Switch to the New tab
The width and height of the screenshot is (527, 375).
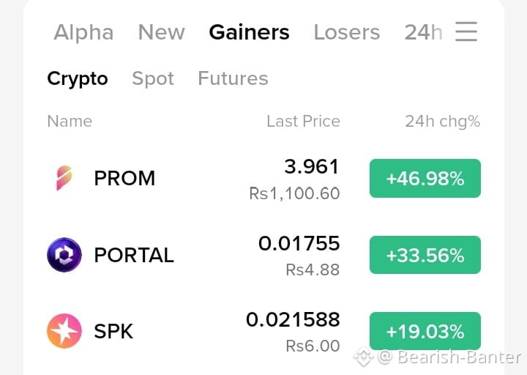pyautogui.click(x=161, y=32)
